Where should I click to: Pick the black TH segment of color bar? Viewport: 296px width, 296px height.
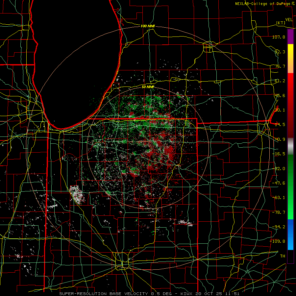pyautogui.click(x=290, y=256)
